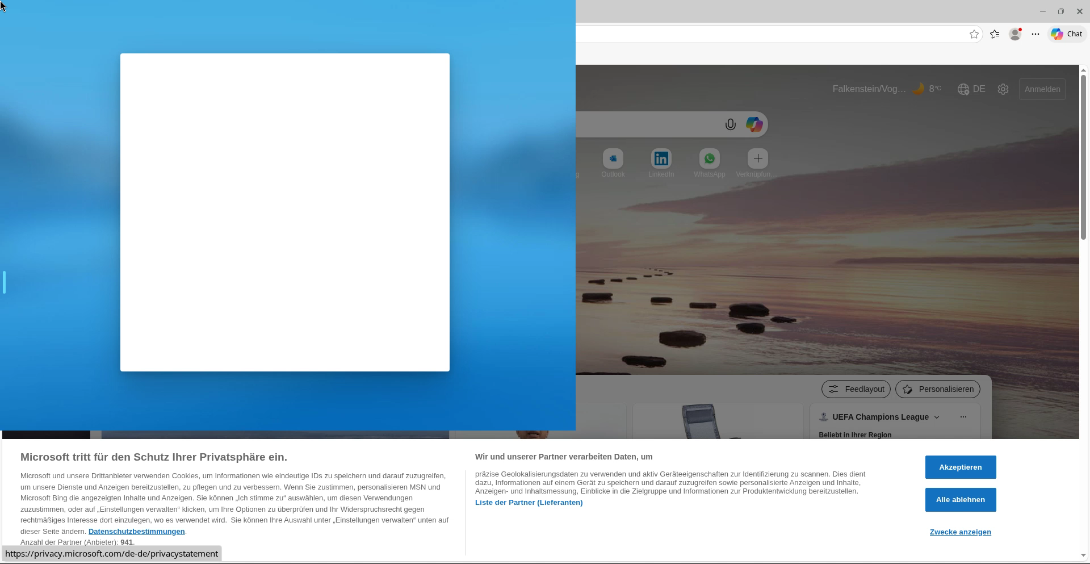The image size is (1090, 564).
Task: Open page settings gear icon
Action: click(1003, 89)
